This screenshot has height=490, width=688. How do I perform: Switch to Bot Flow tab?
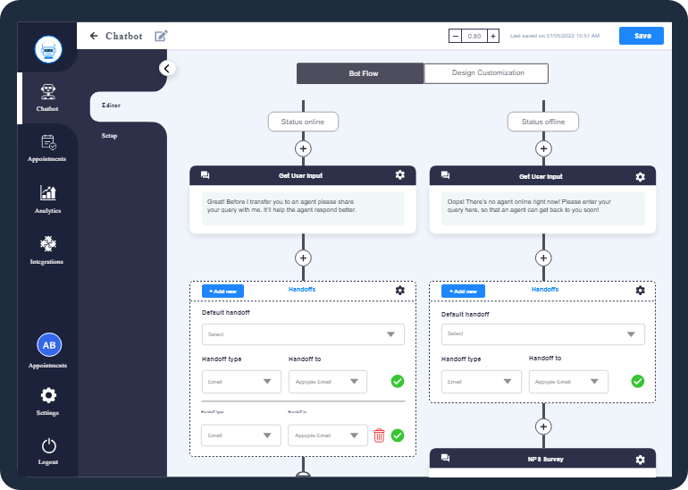(360, 73)
